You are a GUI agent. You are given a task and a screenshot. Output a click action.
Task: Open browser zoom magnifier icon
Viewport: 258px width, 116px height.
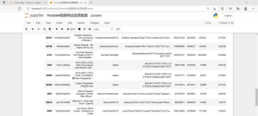(208, 8)
